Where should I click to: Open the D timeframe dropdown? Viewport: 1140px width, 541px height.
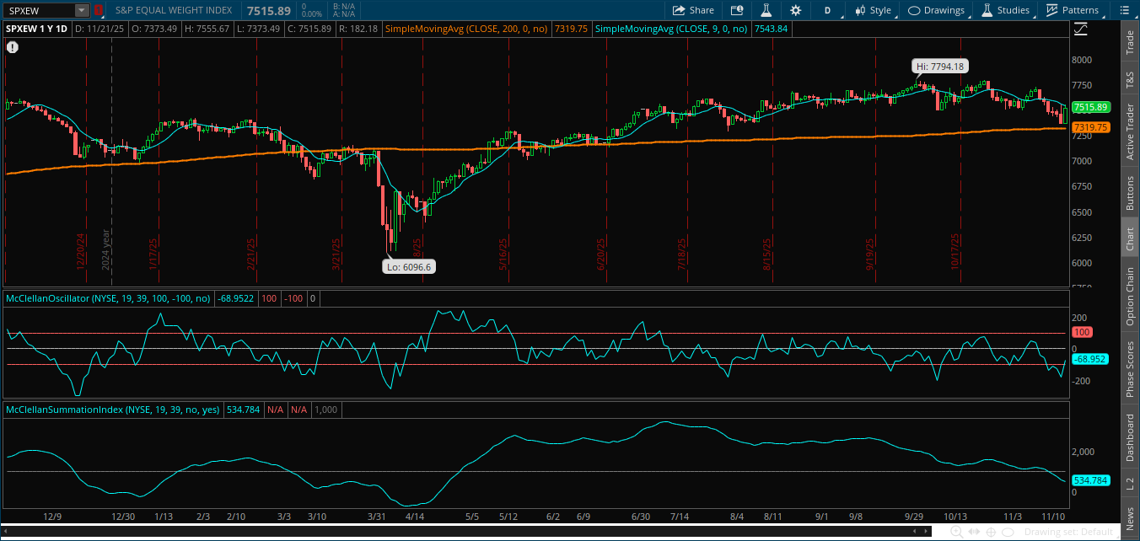tap(827, 10)
